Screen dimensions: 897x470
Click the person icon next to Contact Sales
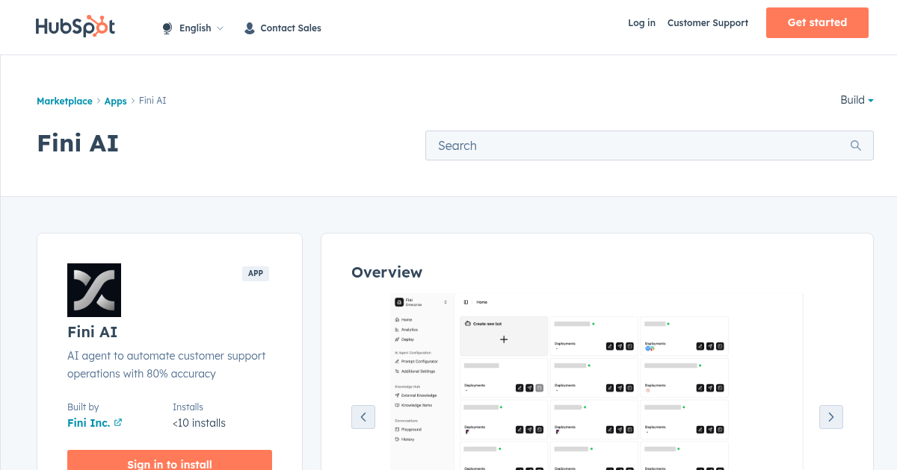[249, 28]
